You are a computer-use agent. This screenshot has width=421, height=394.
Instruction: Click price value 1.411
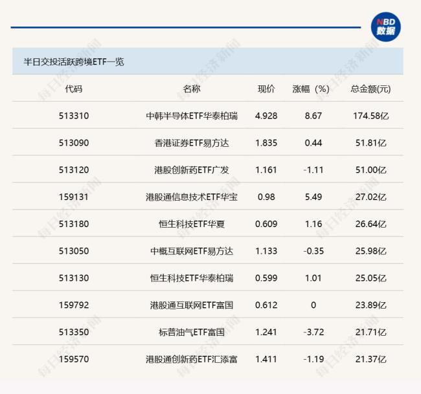click(x=266, y=359)
